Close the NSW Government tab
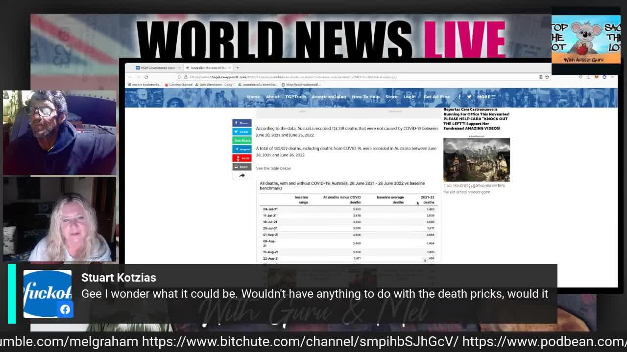 [179, 68]
